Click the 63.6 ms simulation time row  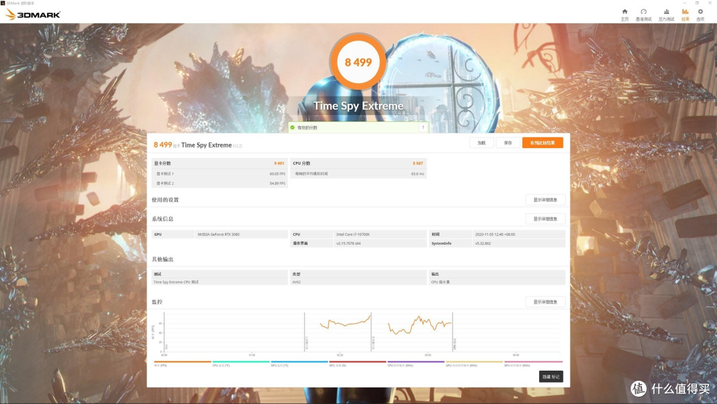coord(359,174)
